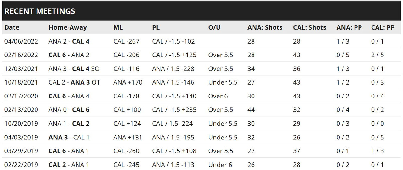Select the CAL: PP column header
The image size is (403, 170).
click(x=383, y=27)
